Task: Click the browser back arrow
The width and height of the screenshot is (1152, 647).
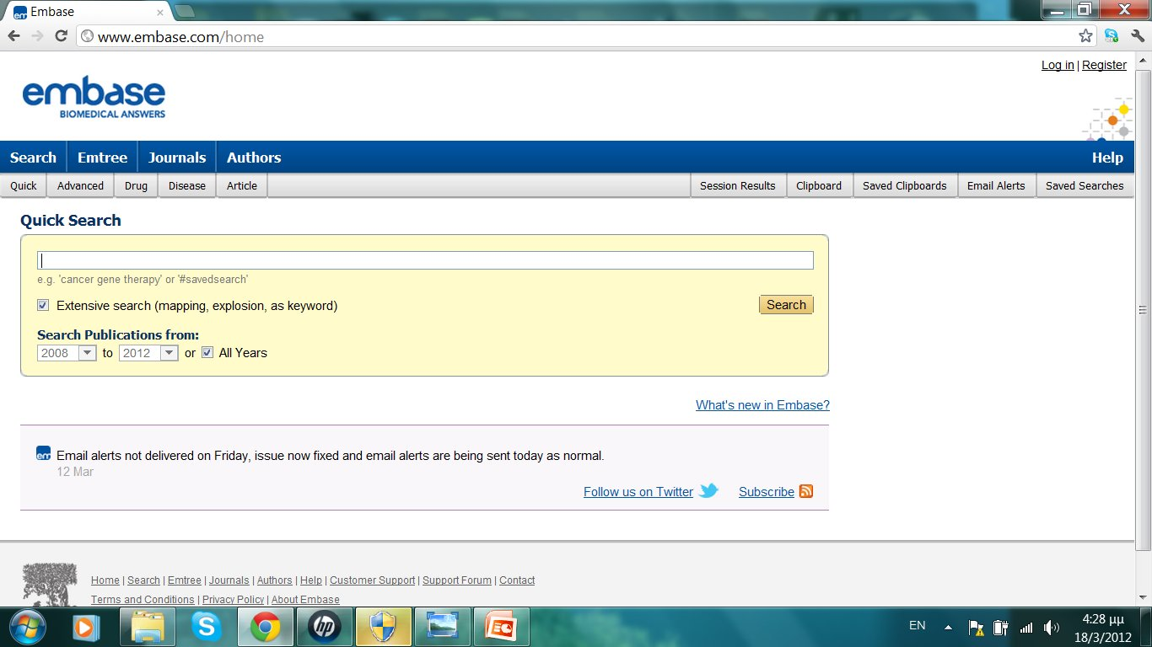Action: click(14, 36)
